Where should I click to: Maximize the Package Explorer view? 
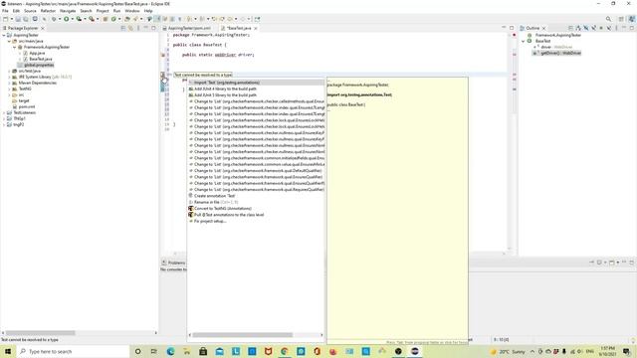click(x=153, y=28)
